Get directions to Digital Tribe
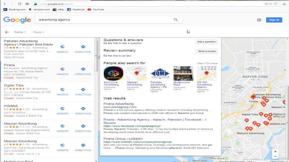This screenshot has width=289, height=162. (x=83, y=92)
